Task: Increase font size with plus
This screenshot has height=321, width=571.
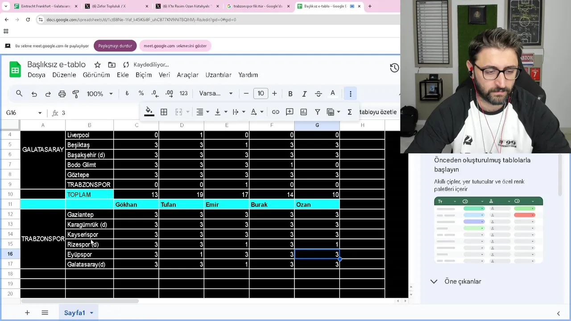Action: 274,93
